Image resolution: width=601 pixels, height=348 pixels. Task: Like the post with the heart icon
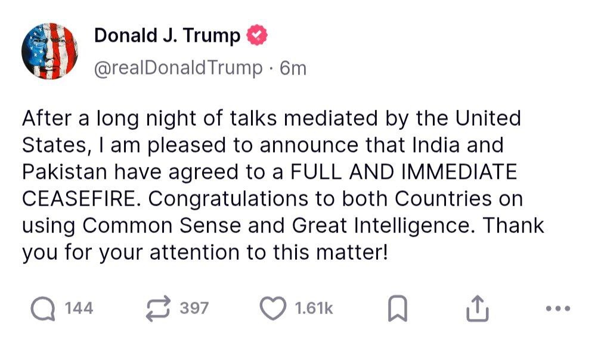point(274,308)
